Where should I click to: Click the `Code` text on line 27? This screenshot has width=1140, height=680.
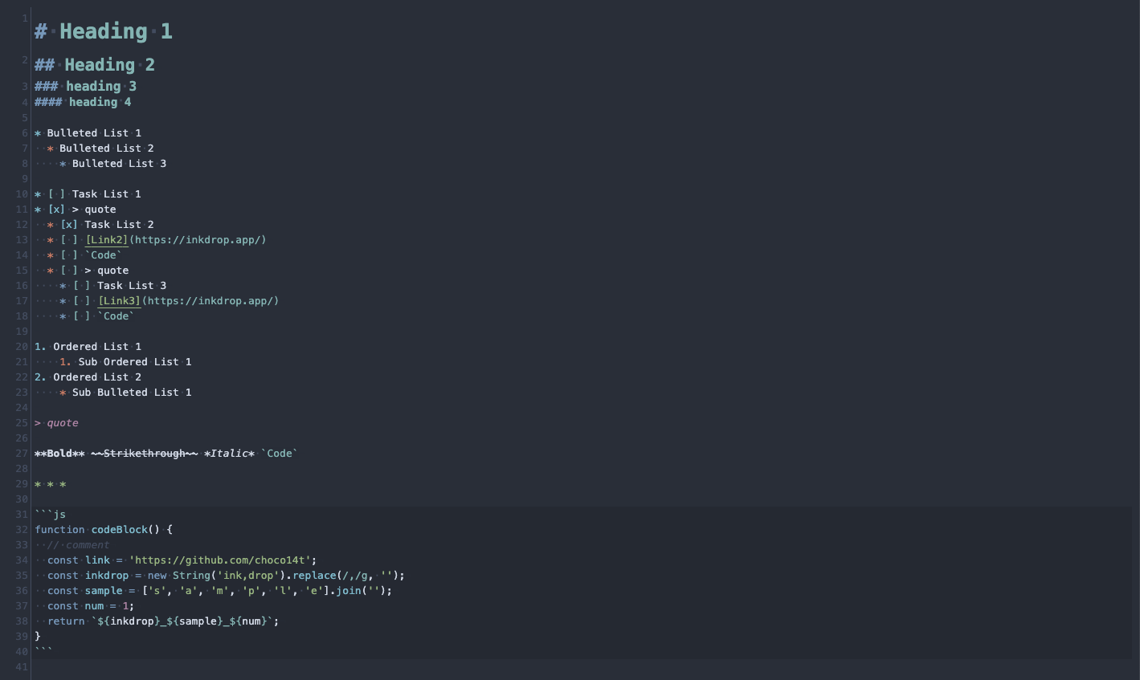pos(280,454)
